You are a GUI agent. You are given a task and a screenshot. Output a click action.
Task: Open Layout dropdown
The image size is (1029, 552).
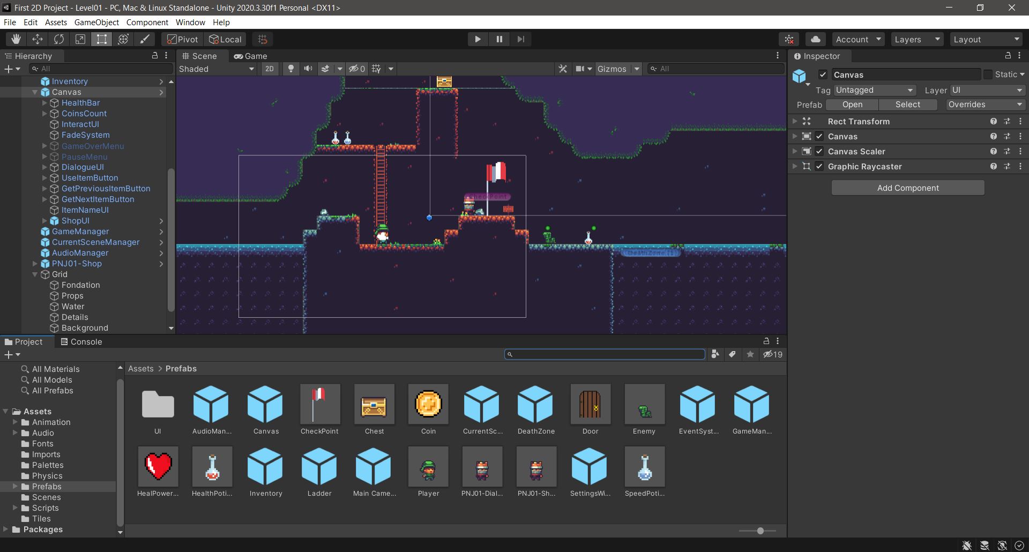pos(986,39)
